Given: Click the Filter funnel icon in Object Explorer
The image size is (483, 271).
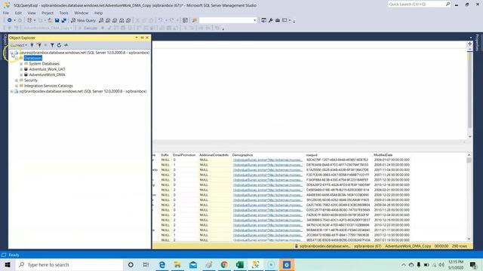Looking at the screenshot, I should point(52,45).
